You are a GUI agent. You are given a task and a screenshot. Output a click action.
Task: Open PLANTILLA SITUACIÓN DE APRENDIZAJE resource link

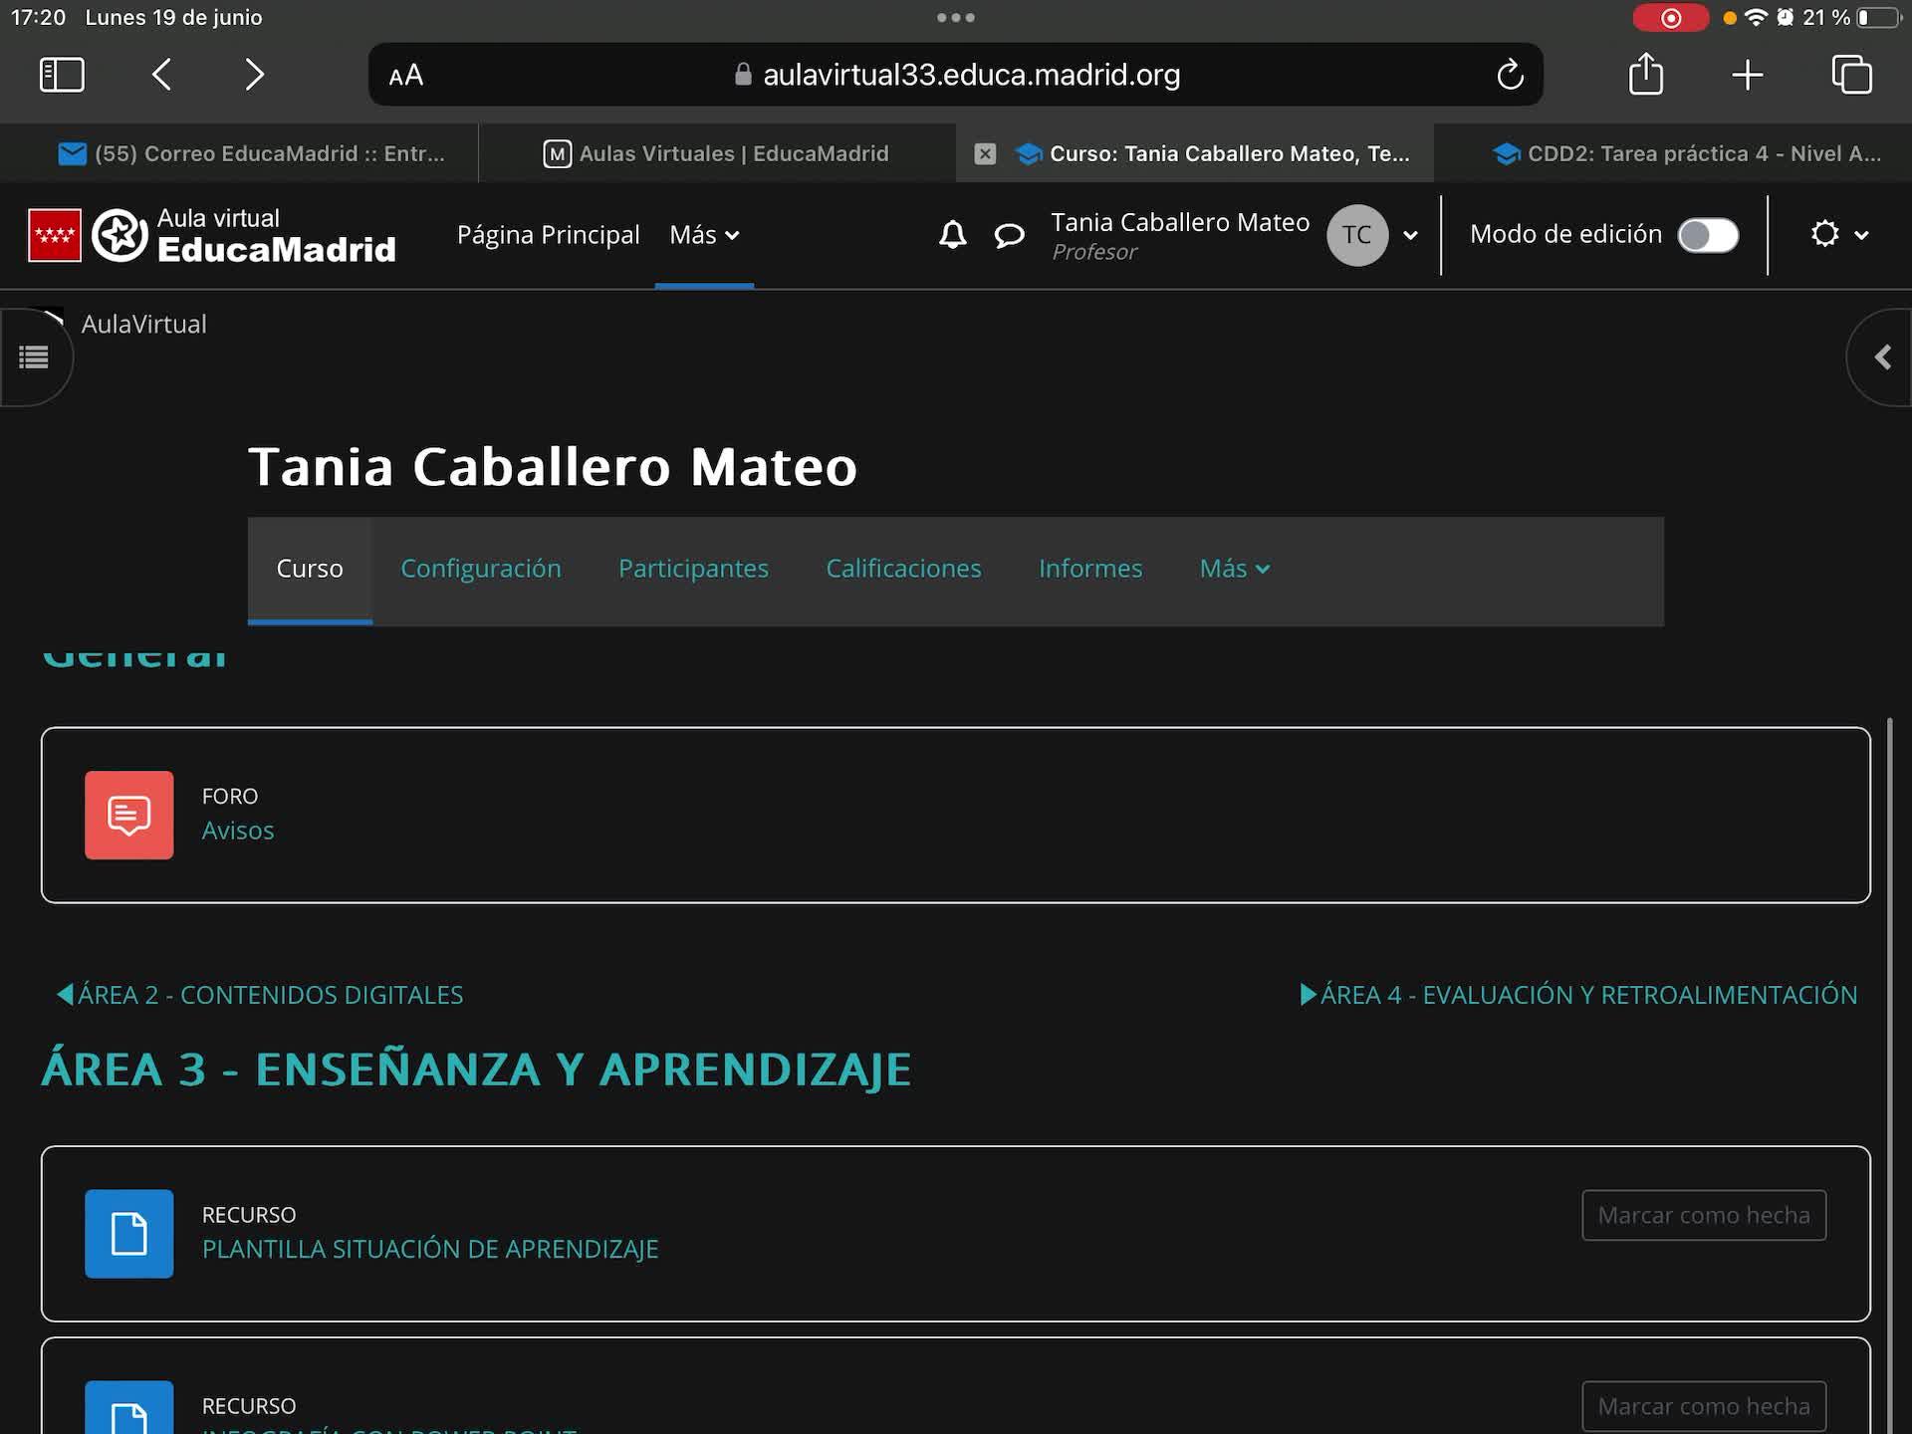430,1249
